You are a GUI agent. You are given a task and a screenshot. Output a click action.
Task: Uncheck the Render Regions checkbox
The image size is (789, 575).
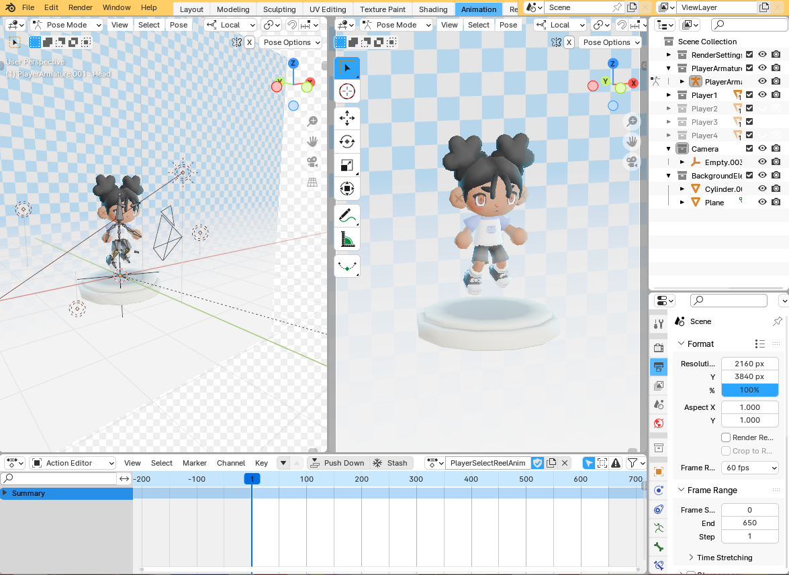[727, 437]
